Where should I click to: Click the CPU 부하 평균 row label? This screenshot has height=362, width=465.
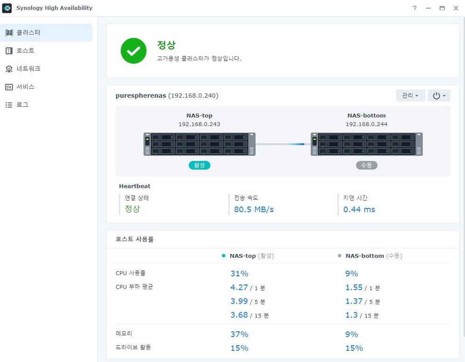coord(134,287)
